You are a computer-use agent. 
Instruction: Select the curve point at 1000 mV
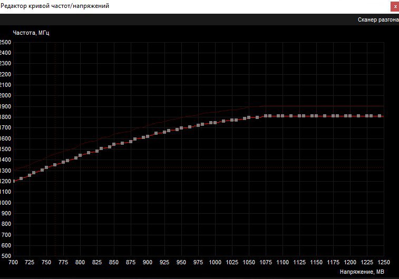click(215, 123)
